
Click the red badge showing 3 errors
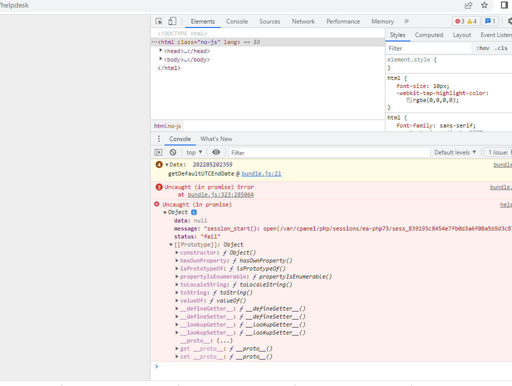pyautogui.click(x=459, y=21)
